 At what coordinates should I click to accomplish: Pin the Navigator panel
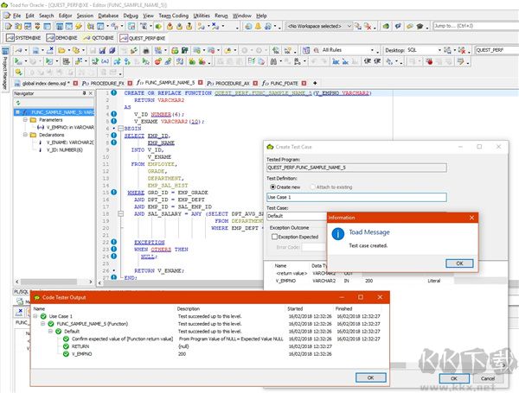[x=84, y=92]
